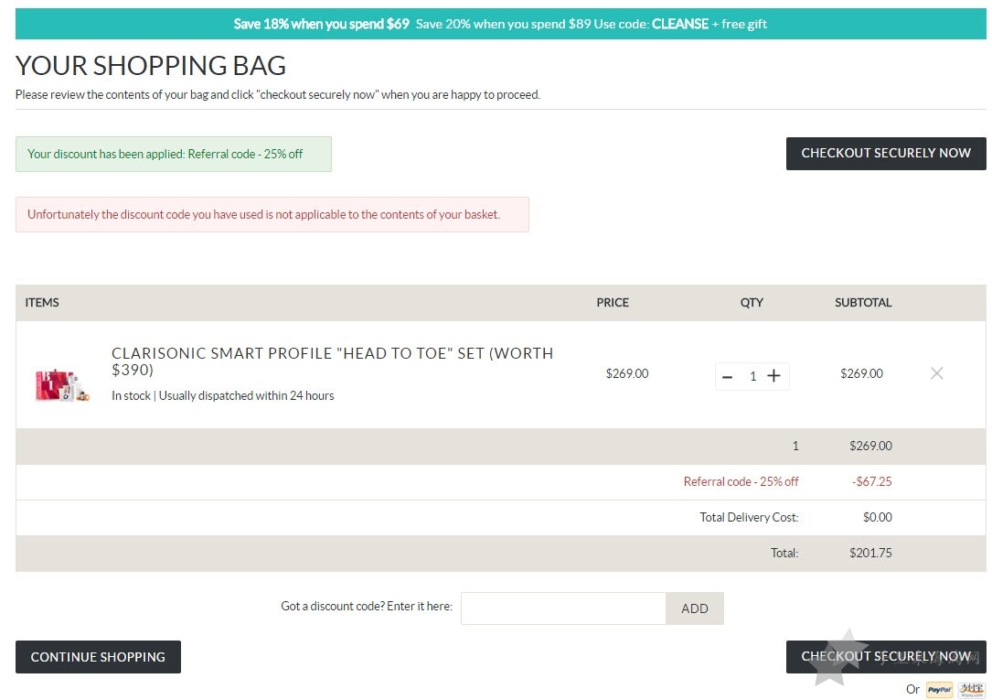Click the SUBTOTAL column header
The height and width of the screenshot is (700, 992).
coord(863,303)
